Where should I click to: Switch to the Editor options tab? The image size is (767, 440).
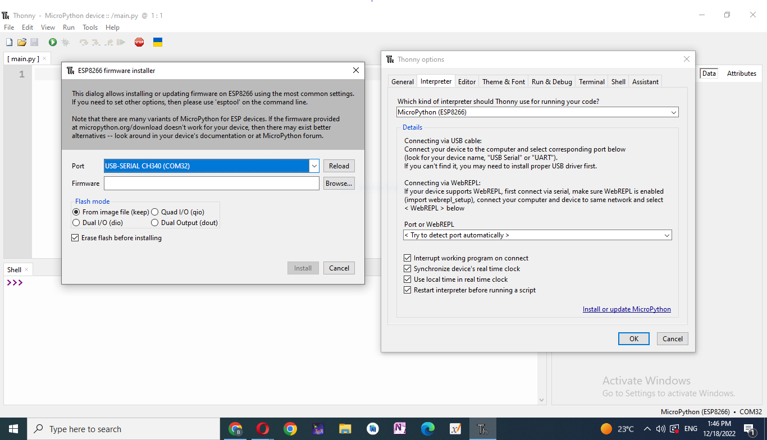467,81
